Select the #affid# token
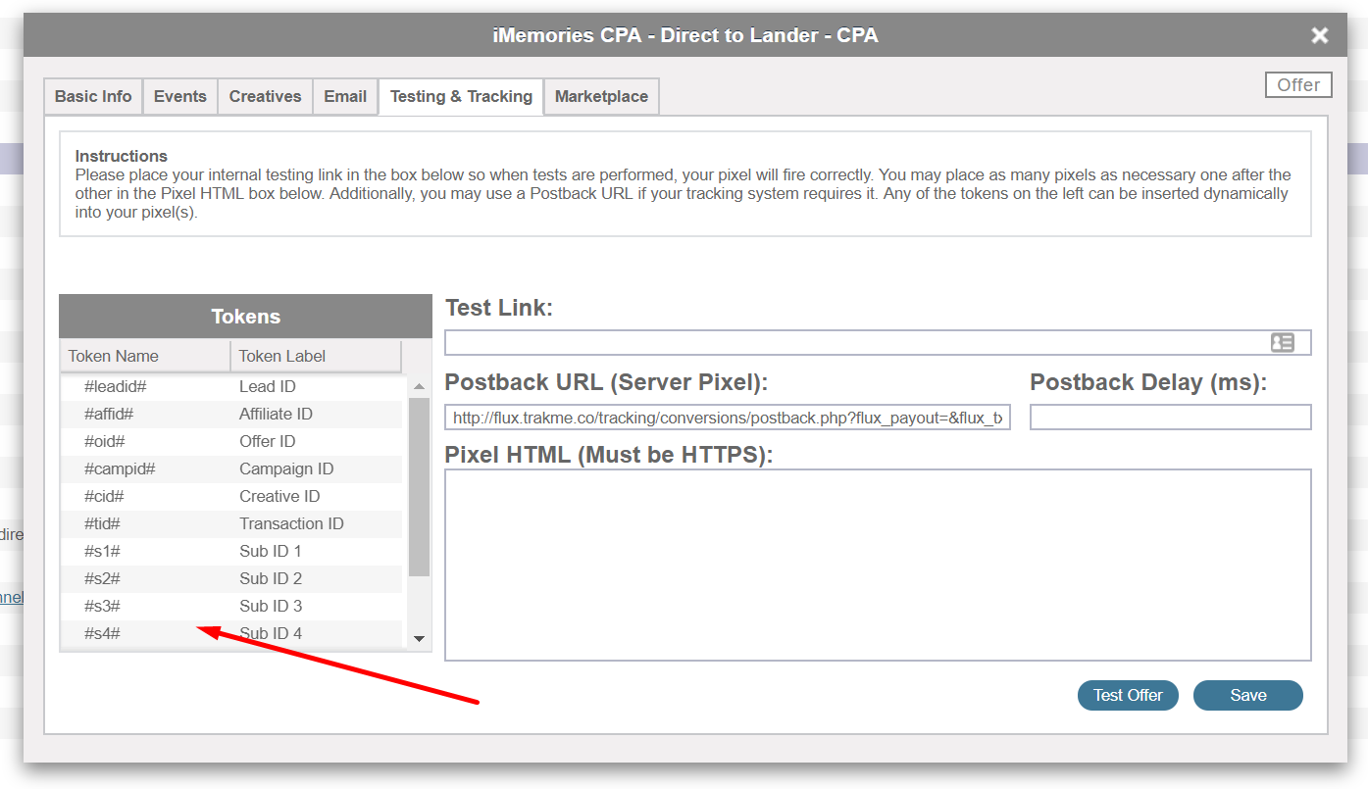The image size is (1368, 789). pos(109,414)
